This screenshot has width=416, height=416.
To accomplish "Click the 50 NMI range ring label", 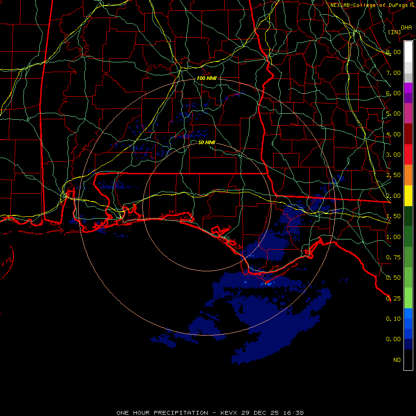I will 207,142.
